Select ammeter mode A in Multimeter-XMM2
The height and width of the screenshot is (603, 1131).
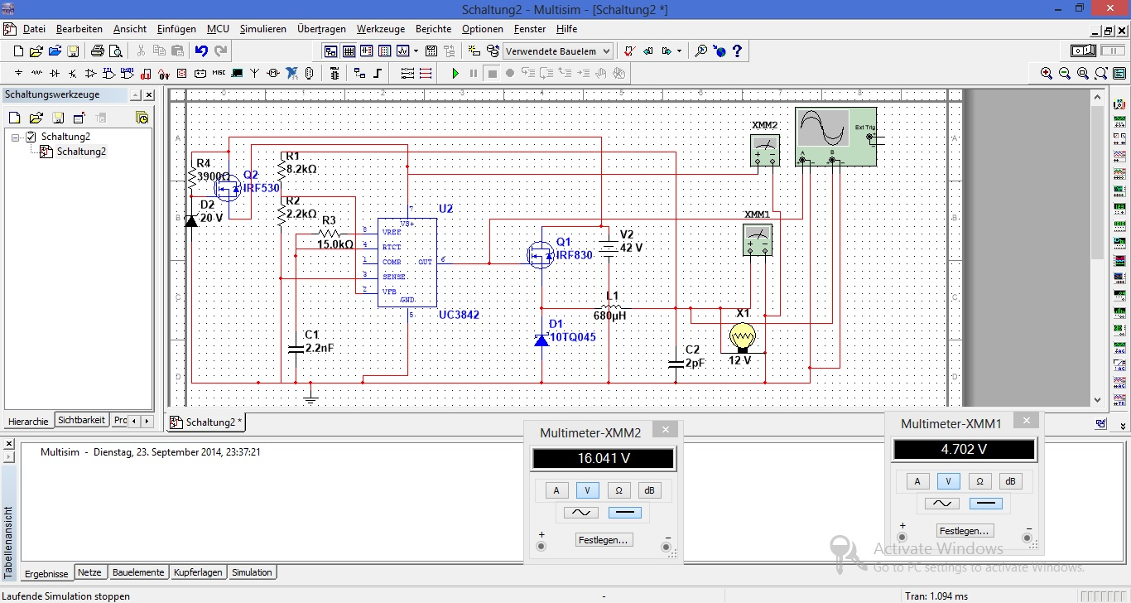(556, 490)
